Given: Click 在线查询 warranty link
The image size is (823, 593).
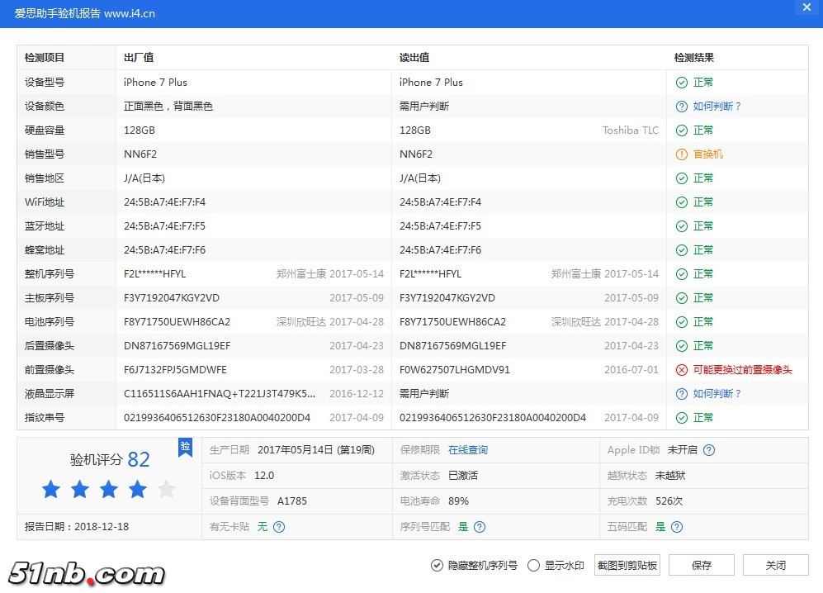Looking at the screenshot, I should pyautogui.click(x=467, y=450).
